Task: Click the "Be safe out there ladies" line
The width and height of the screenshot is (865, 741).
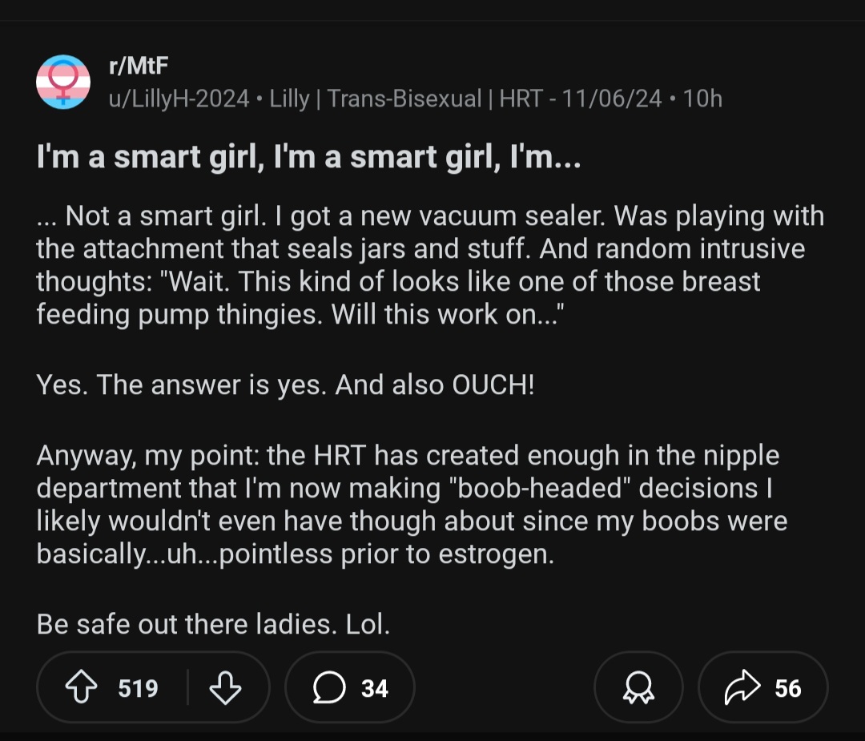Action: point(213,624)
